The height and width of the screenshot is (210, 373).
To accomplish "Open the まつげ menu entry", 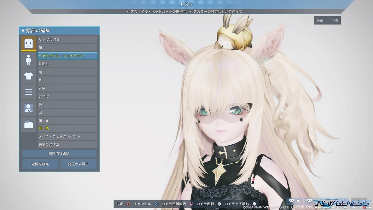I will coord(67,96).
